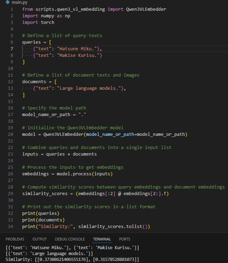Image resolution: width=228 pixels, height=263 pixels.
Task: Click 'scripts.qwen3_vl_embedding' module name on line 1
Action: [70, 9]
